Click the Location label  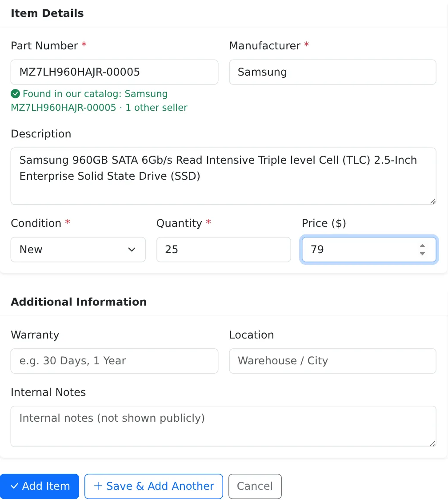(252, 335)
